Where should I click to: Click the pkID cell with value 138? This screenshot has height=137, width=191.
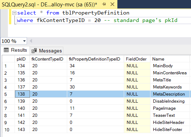click(22, 94)
